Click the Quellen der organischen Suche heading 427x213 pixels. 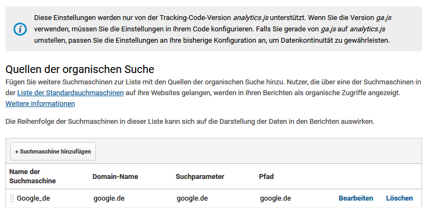pos(80,69)
